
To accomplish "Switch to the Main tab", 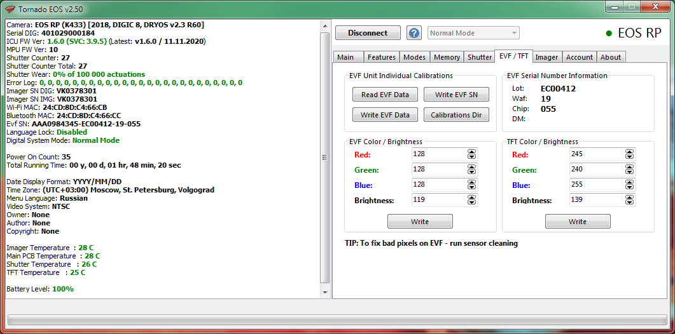I will pyautogui.click(x=348, y=57).
